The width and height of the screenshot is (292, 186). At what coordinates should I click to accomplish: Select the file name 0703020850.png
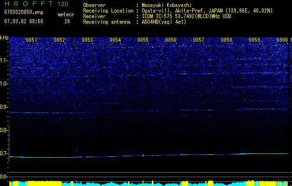[x=24, y=12]
